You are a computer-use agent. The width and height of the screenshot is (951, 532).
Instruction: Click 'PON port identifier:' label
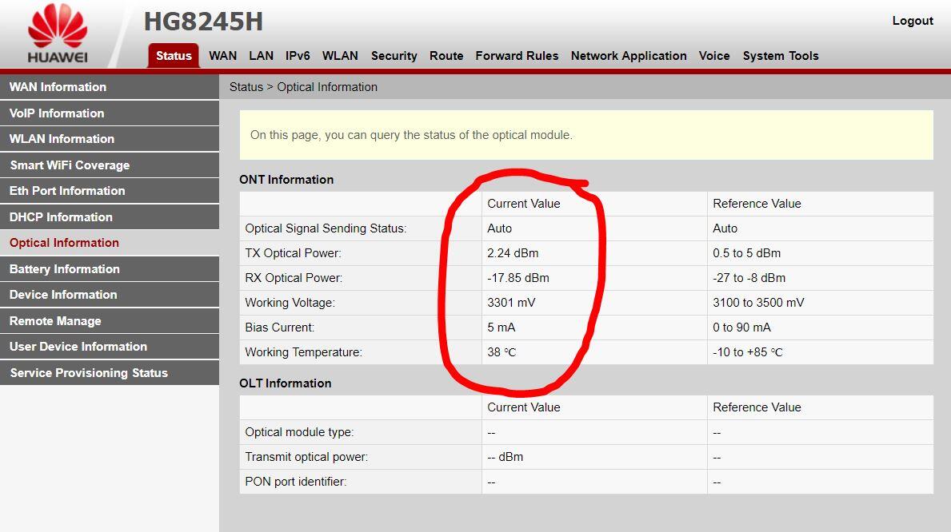pos(295,482)
